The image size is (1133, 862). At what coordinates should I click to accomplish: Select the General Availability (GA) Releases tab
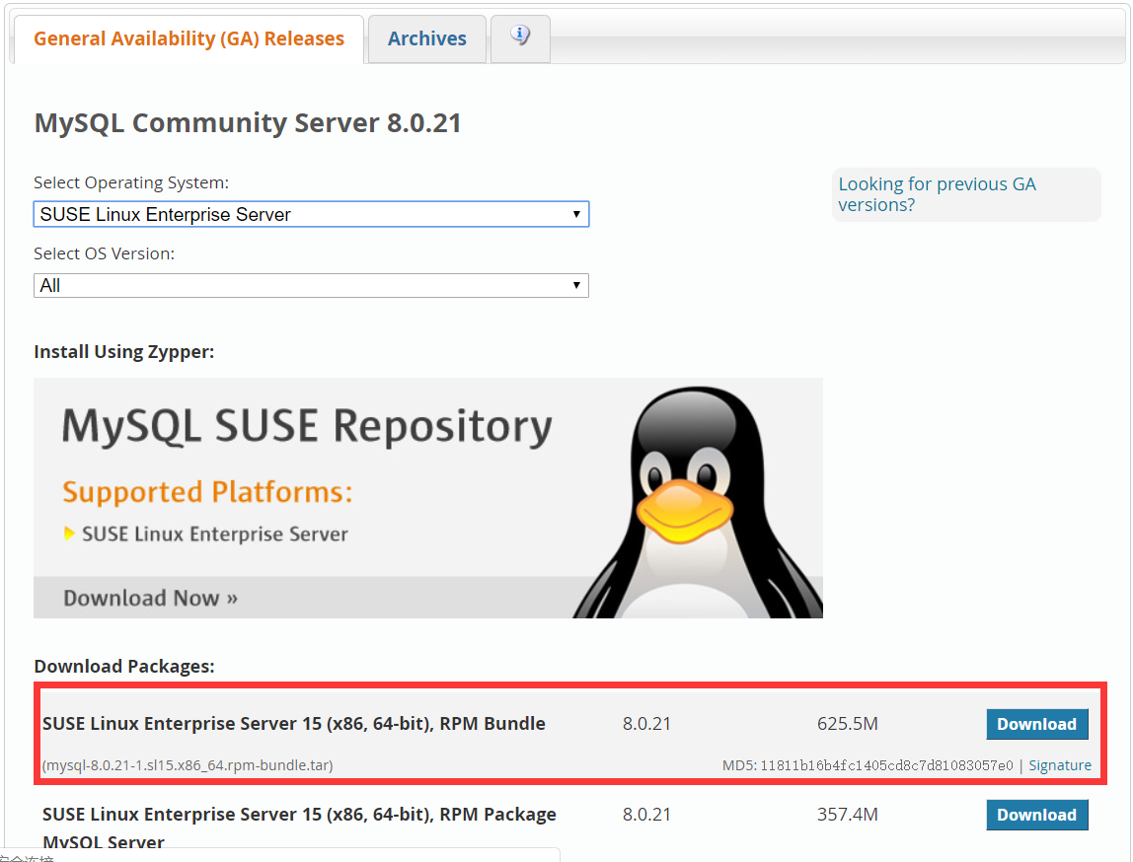point(188,38)
